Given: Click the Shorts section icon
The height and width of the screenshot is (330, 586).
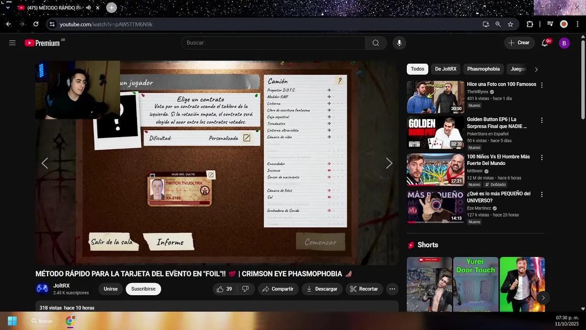Looking at the screenshot, I should point(411,245).
